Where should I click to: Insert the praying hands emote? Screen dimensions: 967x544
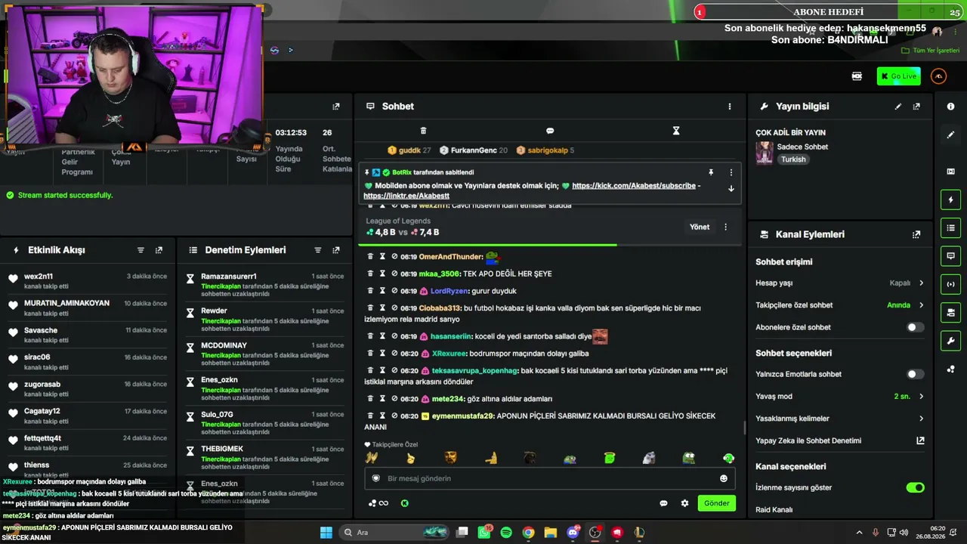tap(371, 458)
